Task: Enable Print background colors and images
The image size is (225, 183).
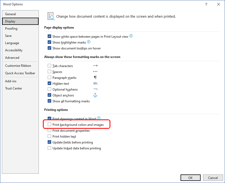Action: [49, 124]
